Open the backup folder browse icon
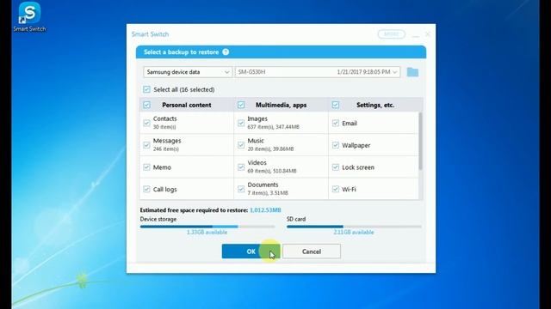 pyautogui.click(x=412, y=72)
